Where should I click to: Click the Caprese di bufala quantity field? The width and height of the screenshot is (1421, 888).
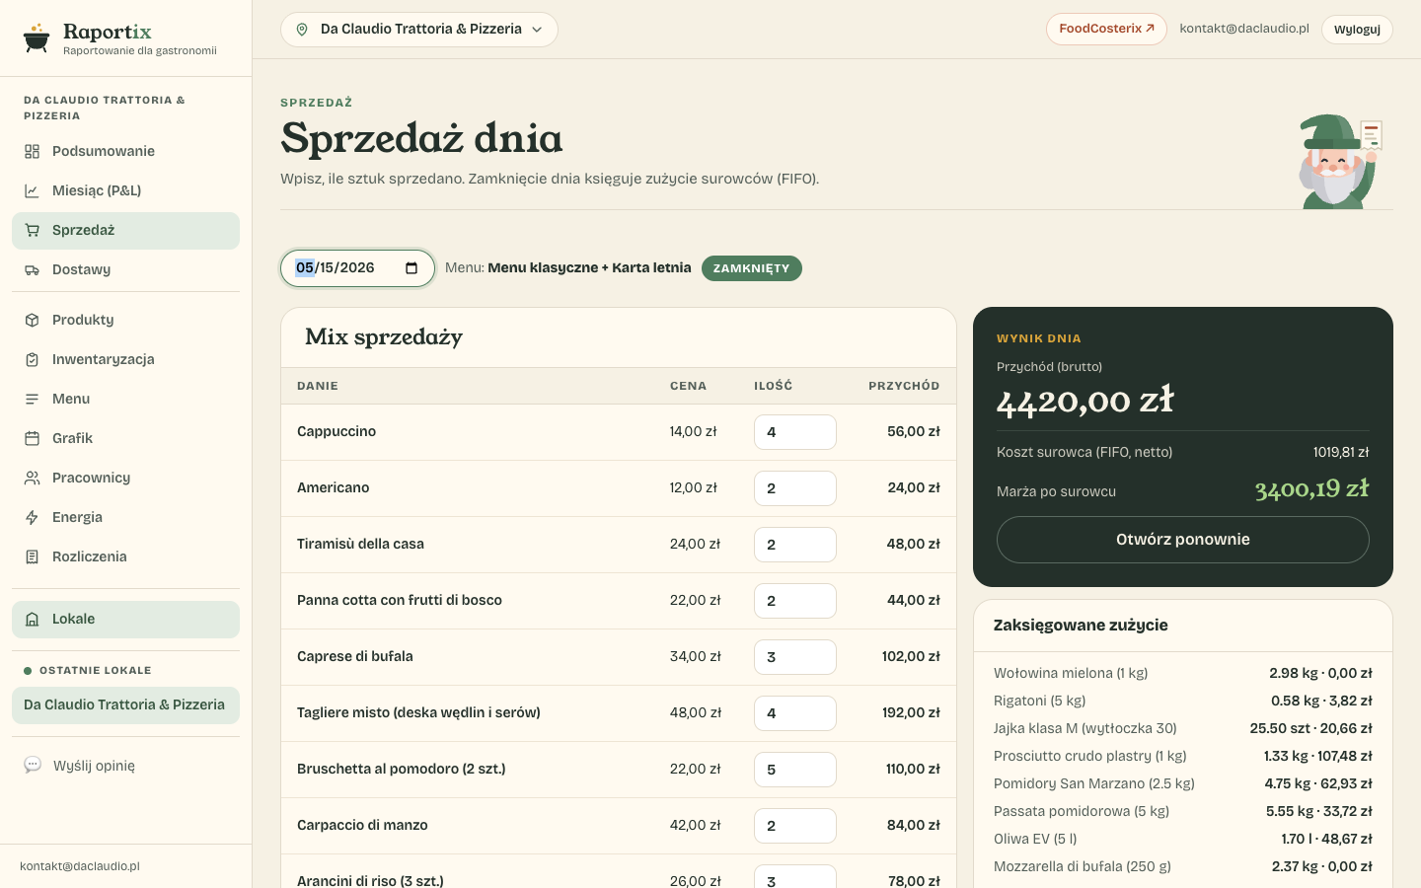(x=795, y=657)
